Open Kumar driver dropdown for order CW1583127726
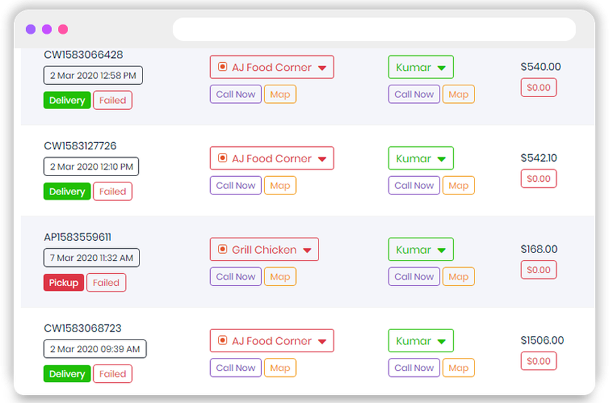Image resolution: width=609 pixels, height=403 pixels. pos(421,159)
